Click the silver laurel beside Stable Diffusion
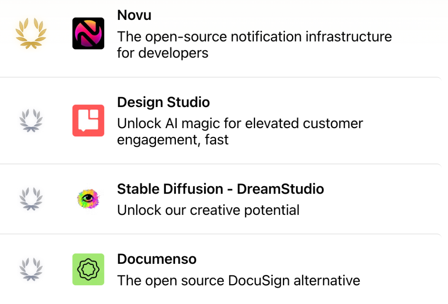 (31, 199)
